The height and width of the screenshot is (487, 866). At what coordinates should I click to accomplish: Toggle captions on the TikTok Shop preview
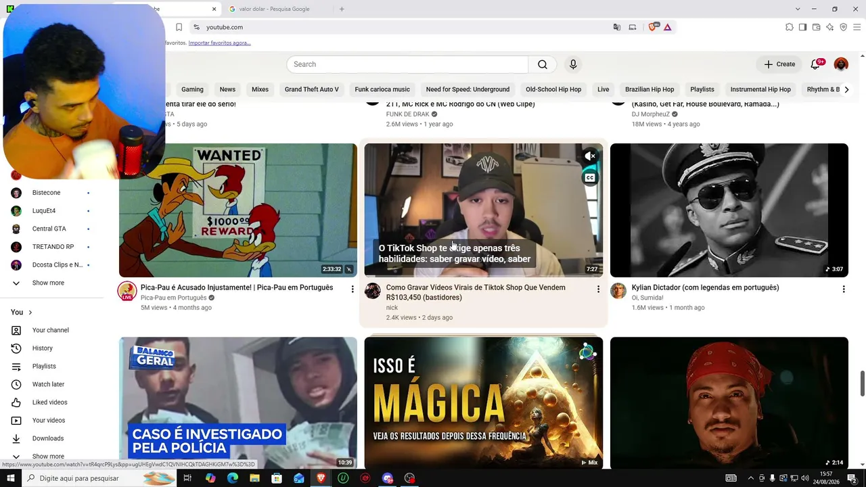click(590, 178)
